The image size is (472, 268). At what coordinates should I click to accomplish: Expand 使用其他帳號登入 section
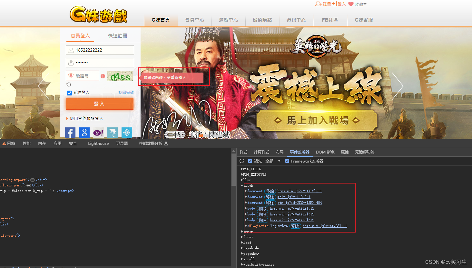(x=84, y=119)
